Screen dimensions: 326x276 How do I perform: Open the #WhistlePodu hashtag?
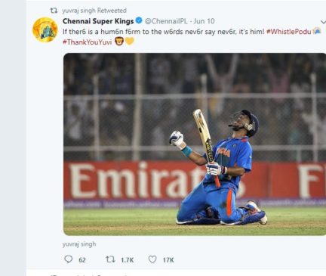pyautogui.click(x=288, y=32)
